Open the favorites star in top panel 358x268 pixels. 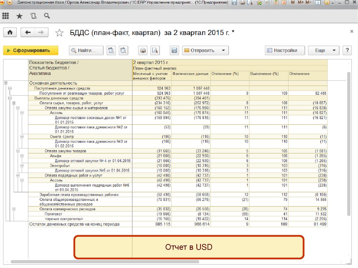[19, 16]
